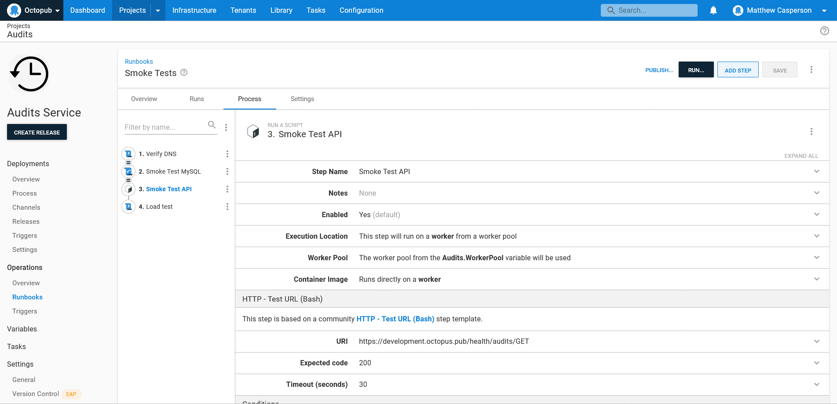Follow the HTTP - Test URL (Bash) link
Image resolution: width=837 pixels, height=404 pixels.
[395, 319]
